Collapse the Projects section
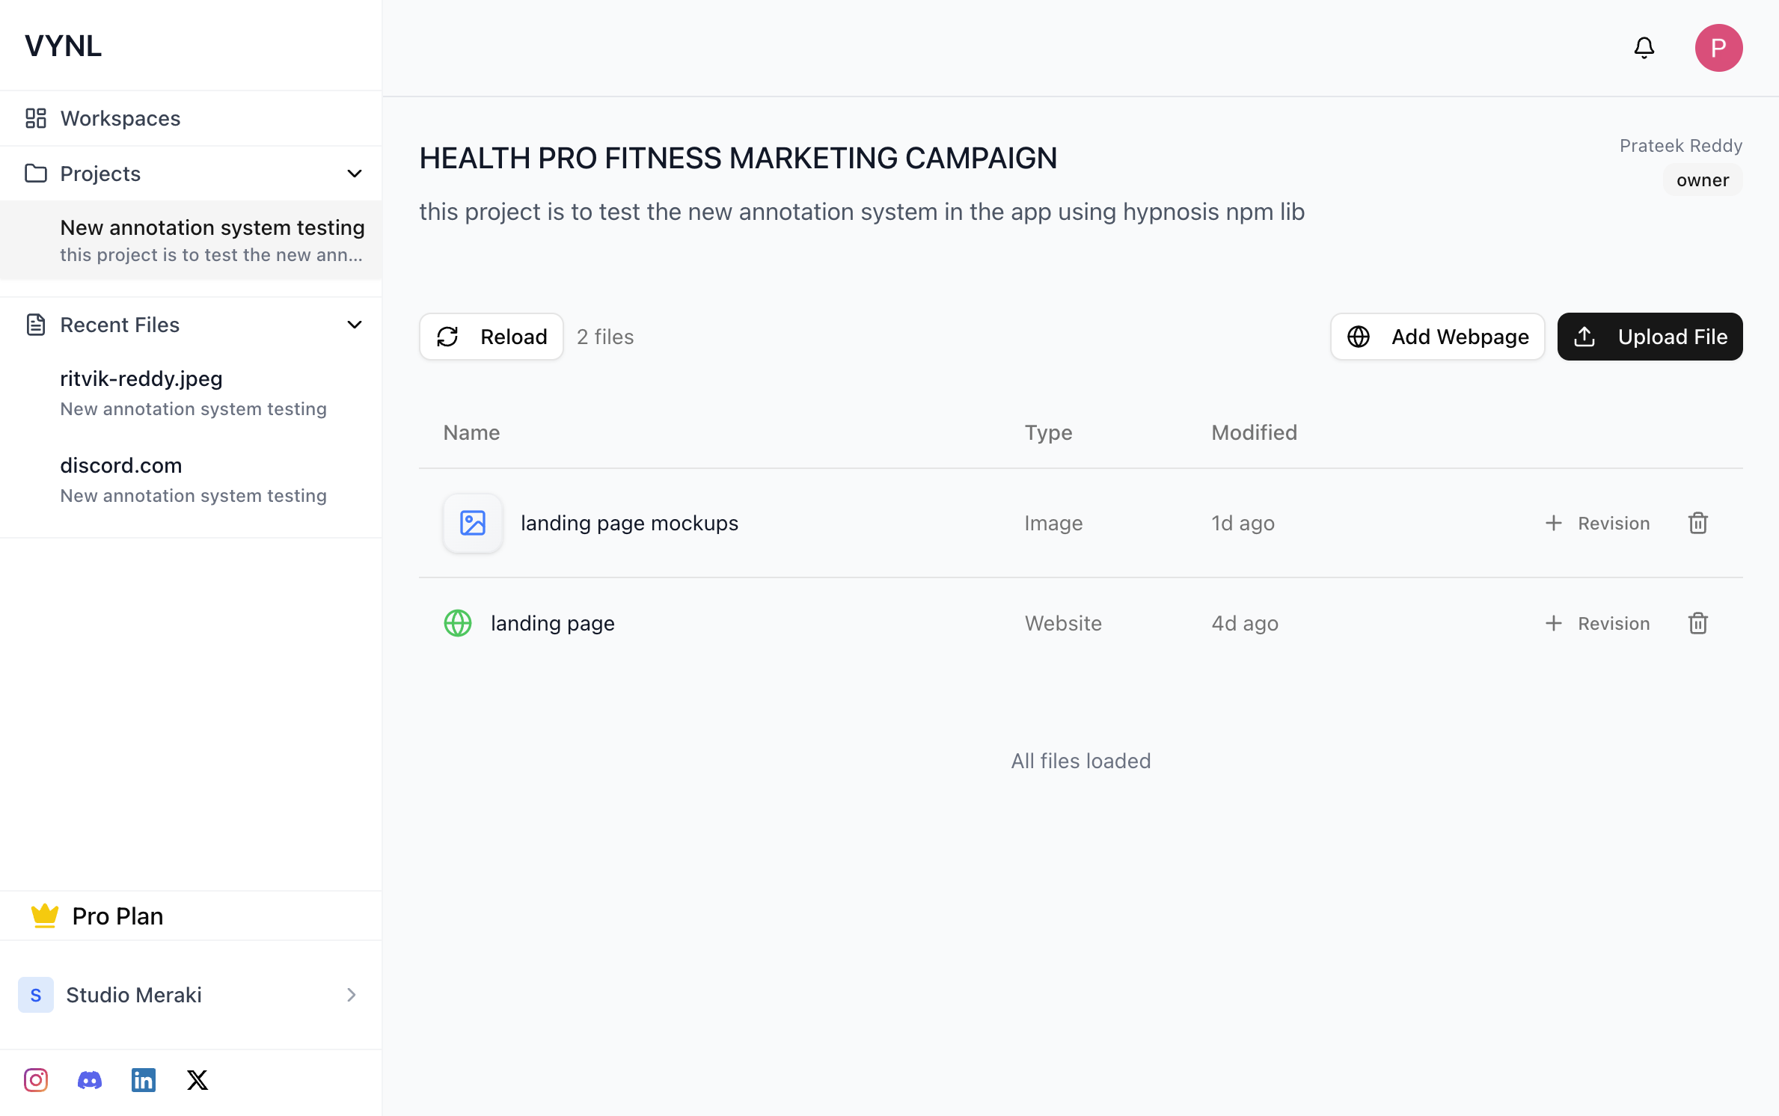Image resolution: width=1779 pixels, height=1116 pixels. [x=355, y=174]
